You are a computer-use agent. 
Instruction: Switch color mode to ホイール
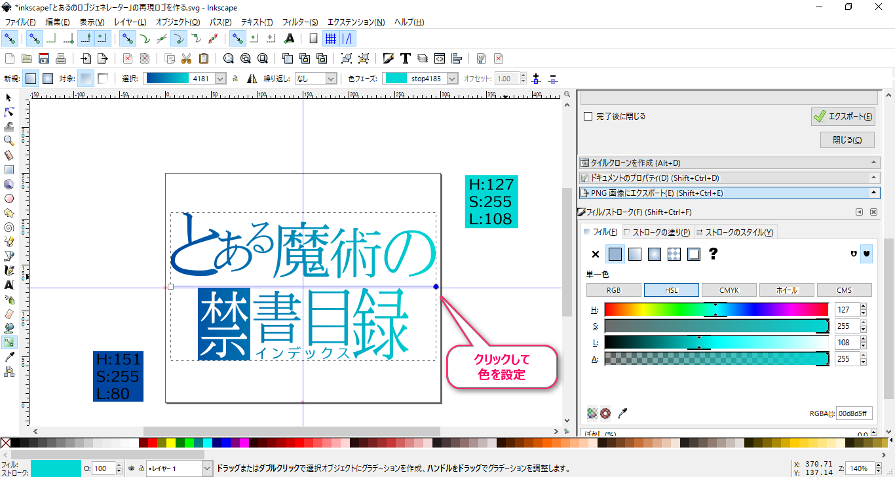point(787,290)
